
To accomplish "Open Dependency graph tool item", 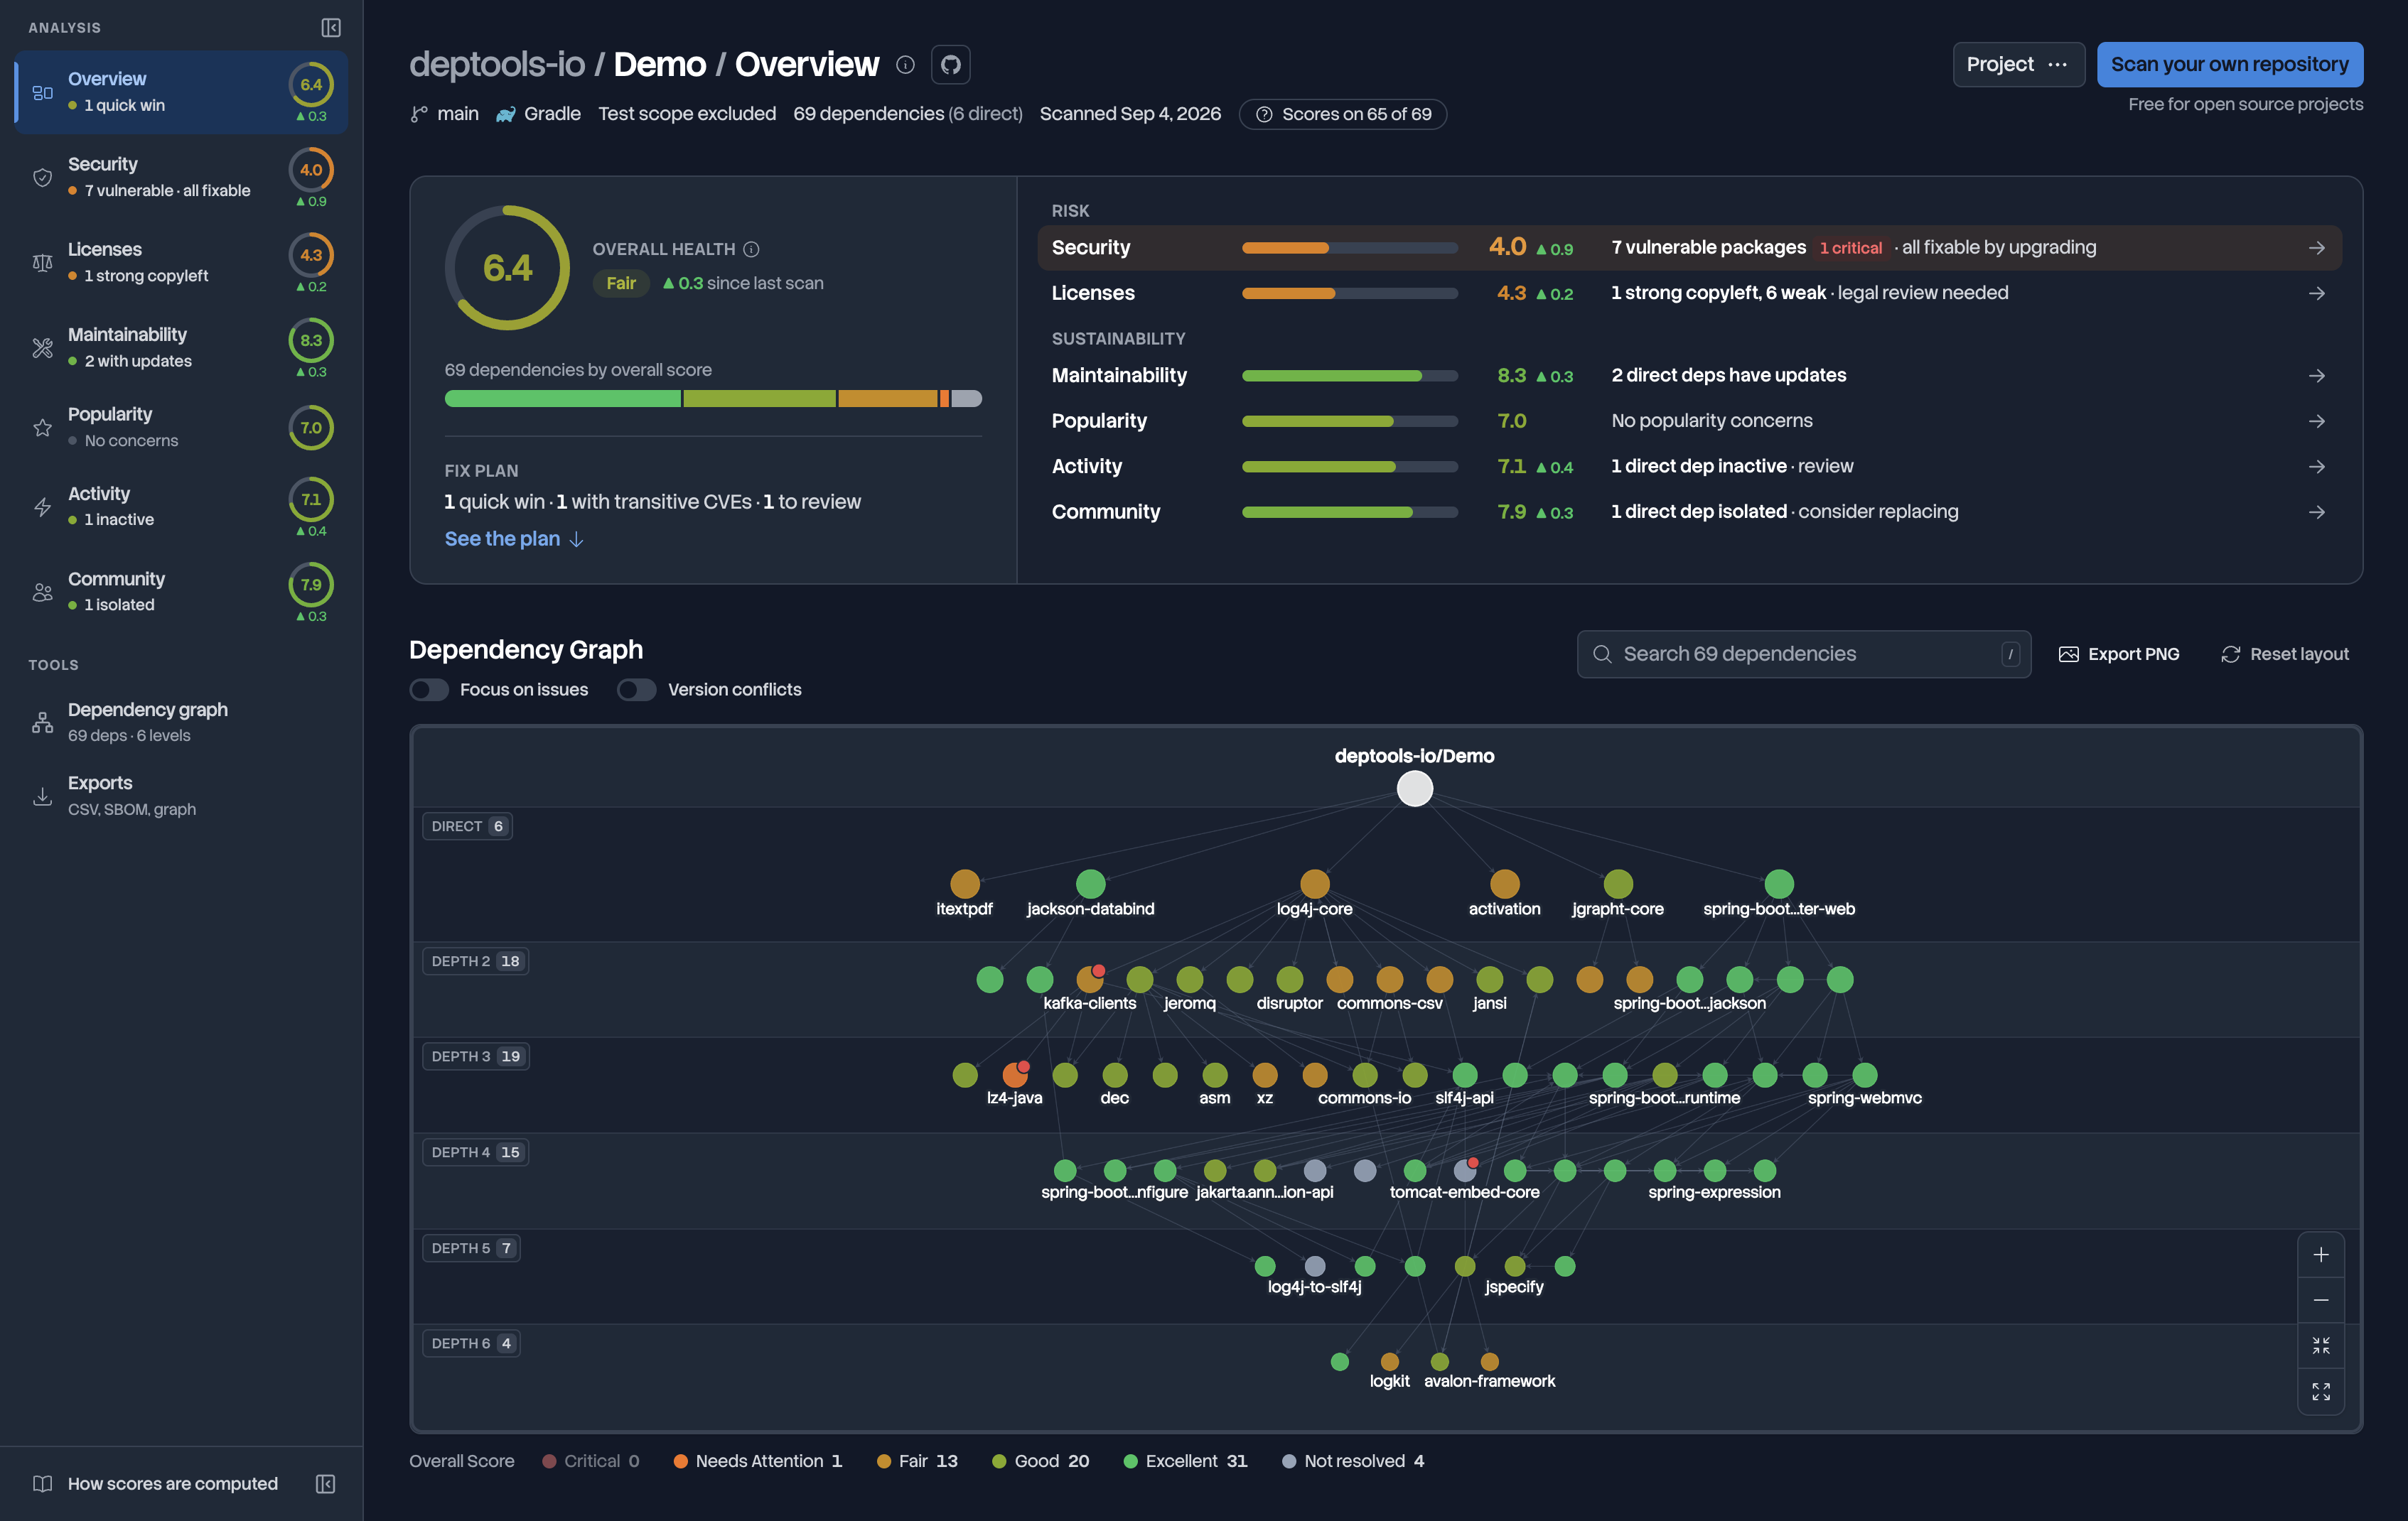I will coord(181,722).
